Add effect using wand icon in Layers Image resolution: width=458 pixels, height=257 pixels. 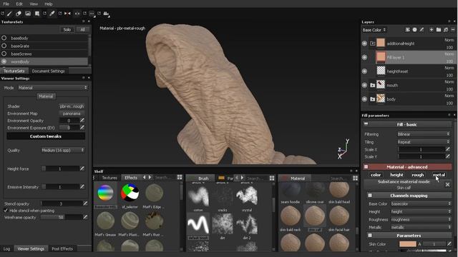tap(408, 30)
